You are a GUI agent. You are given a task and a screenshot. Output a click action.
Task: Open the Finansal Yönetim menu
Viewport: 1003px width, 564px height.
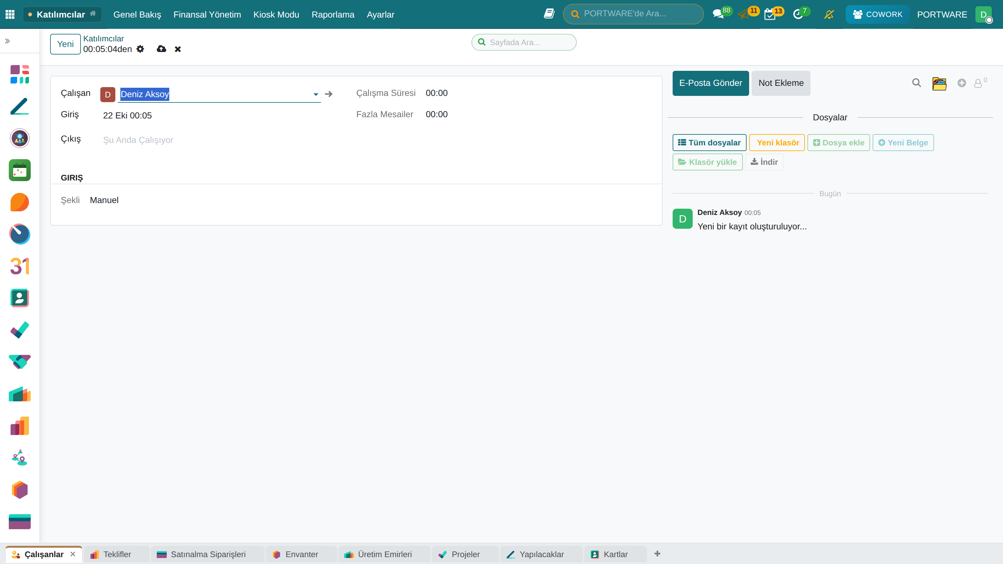(207, 14)
